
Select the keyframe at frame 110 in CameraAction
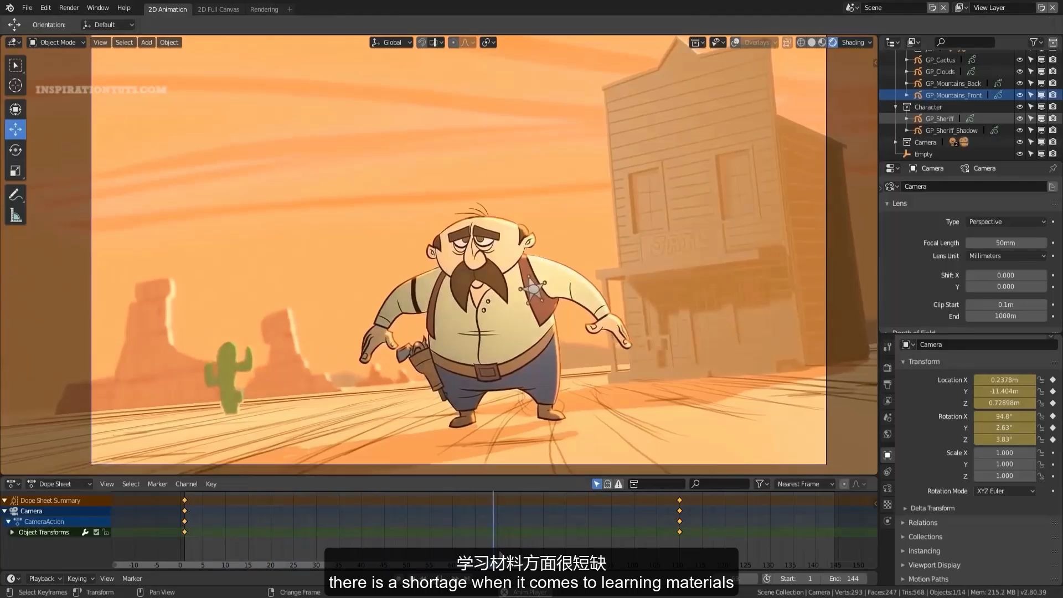(679, 520)
